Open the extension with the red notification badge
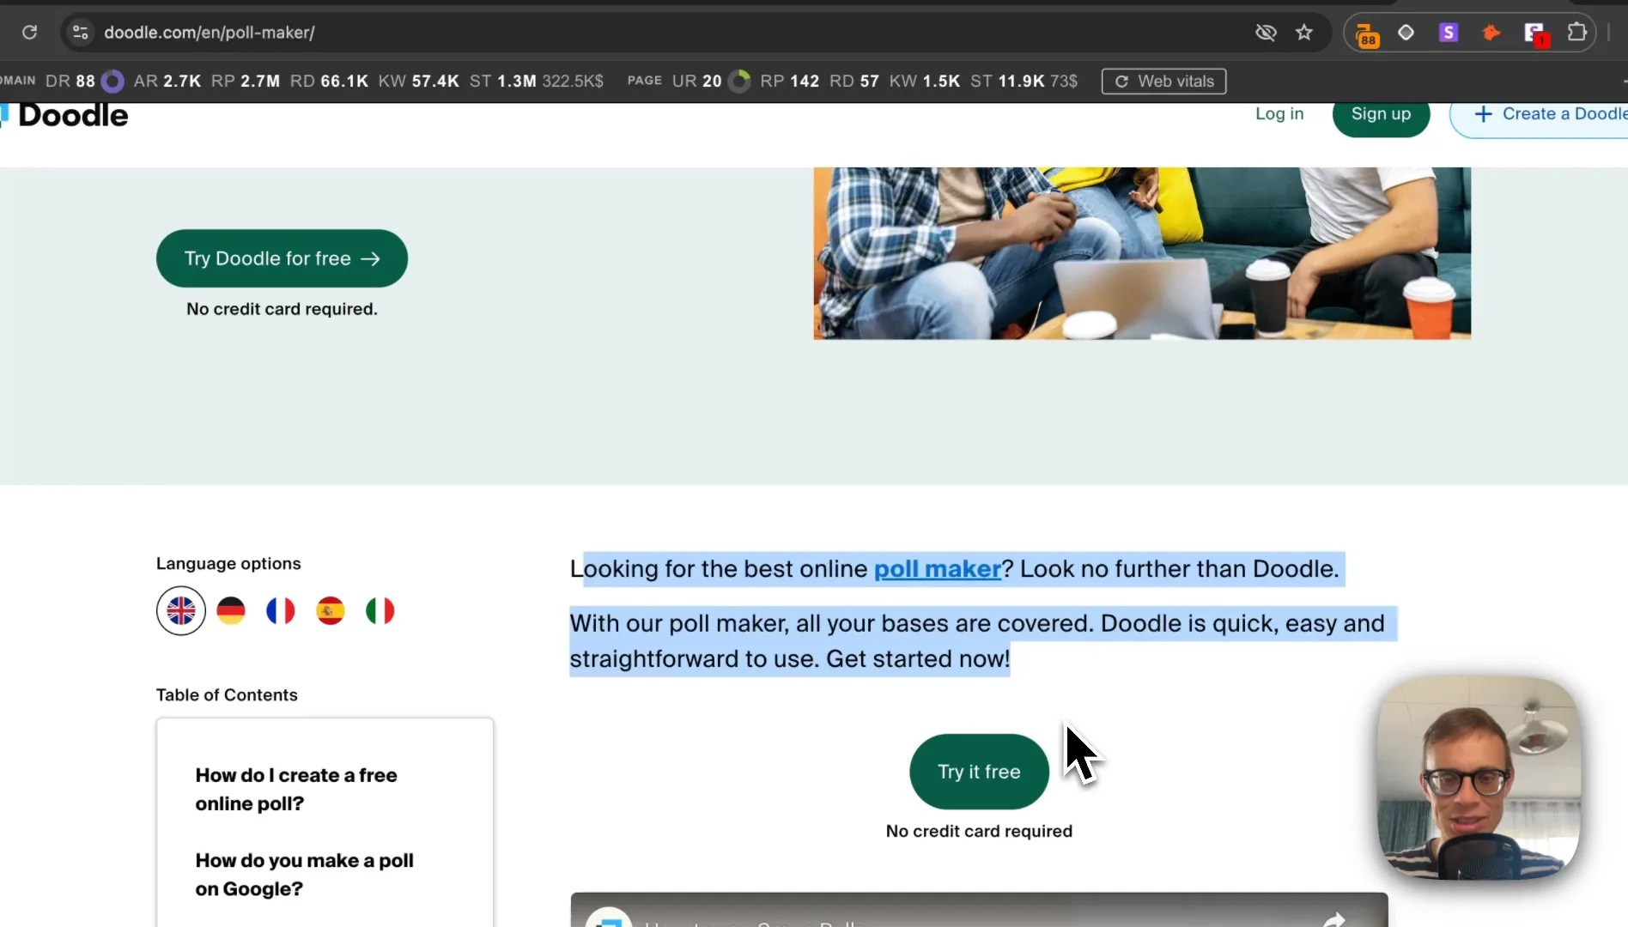 pos(1535,34)
